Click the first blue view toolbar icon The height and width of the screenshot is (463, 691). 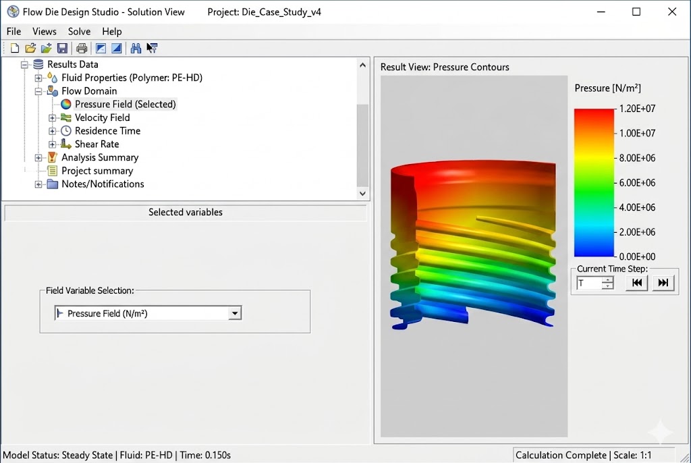(101, 48)
